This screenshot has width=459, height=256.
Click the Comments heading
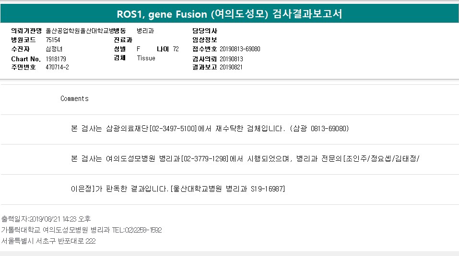click(x=74, y=99)
